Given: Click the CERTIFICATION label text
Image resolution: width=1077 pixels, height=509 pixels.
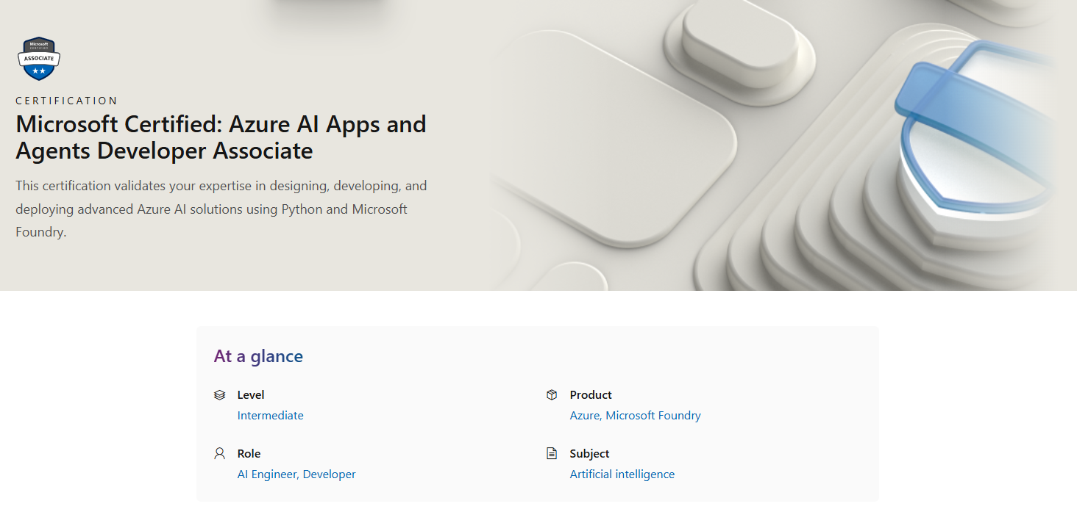Looking at the screenshot, I should [67, 101].
